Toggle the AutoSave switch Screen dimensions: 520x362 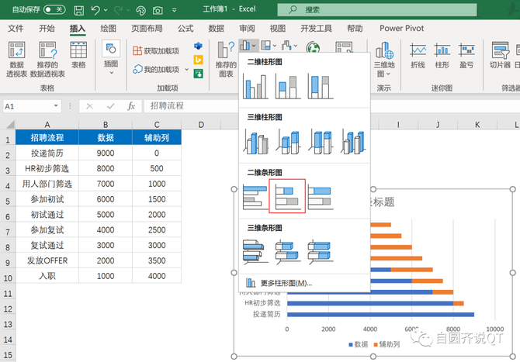tap(54, 9)
